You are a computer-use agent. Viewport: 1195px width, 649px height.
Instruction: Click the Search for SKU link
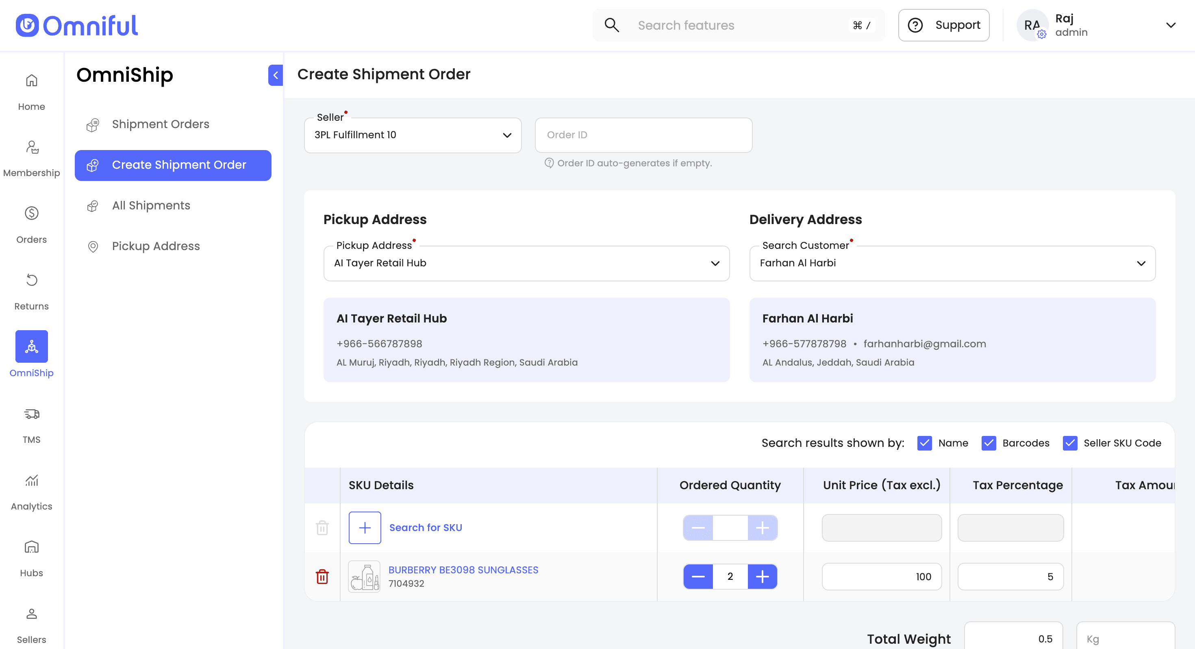pyautogui.click(x=425, y=527)
